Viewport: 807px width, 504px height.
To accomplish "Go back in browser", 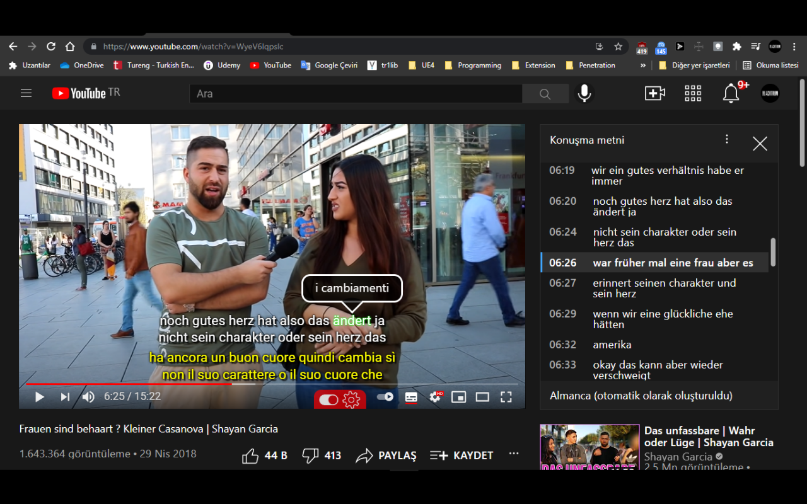I will click(13, 47).
